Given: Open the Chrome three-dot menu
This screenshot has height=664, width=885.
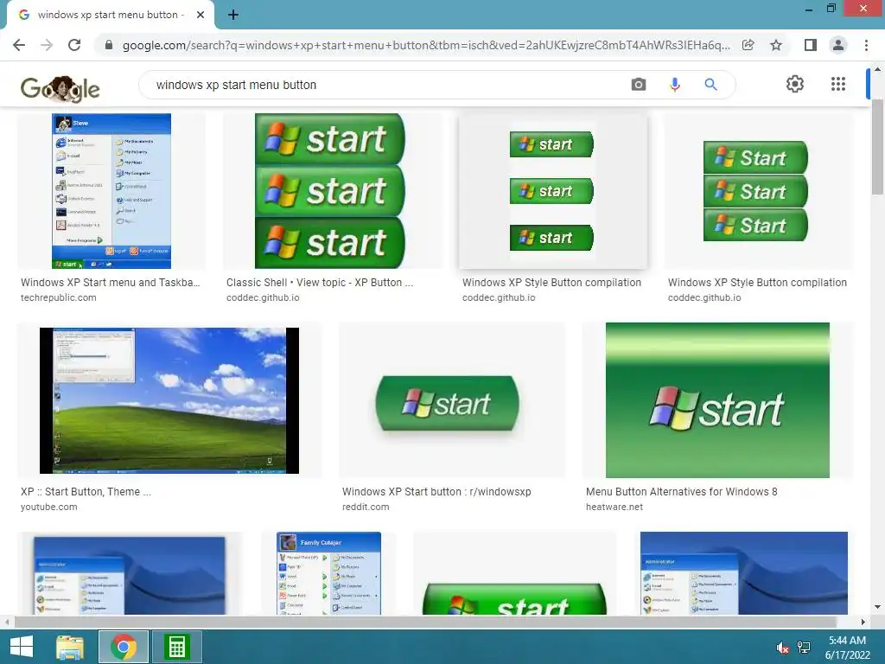Looking at the screenshot, I should coord(866,45).
